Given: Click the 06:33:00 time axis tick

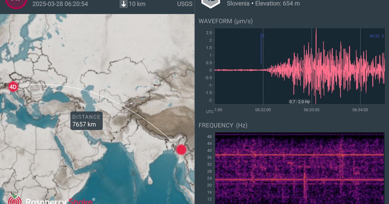Looking at the screenshot, I should tap(312, 110).
